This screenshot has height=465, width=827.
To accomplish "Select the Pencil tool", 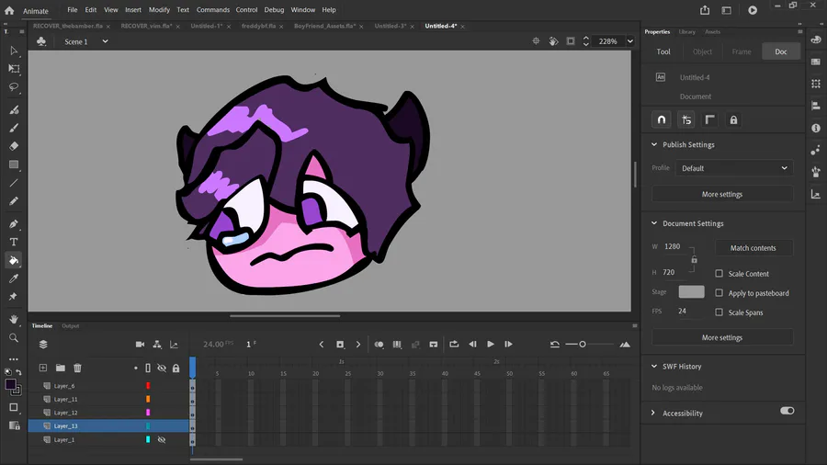I will click(14, 201).
